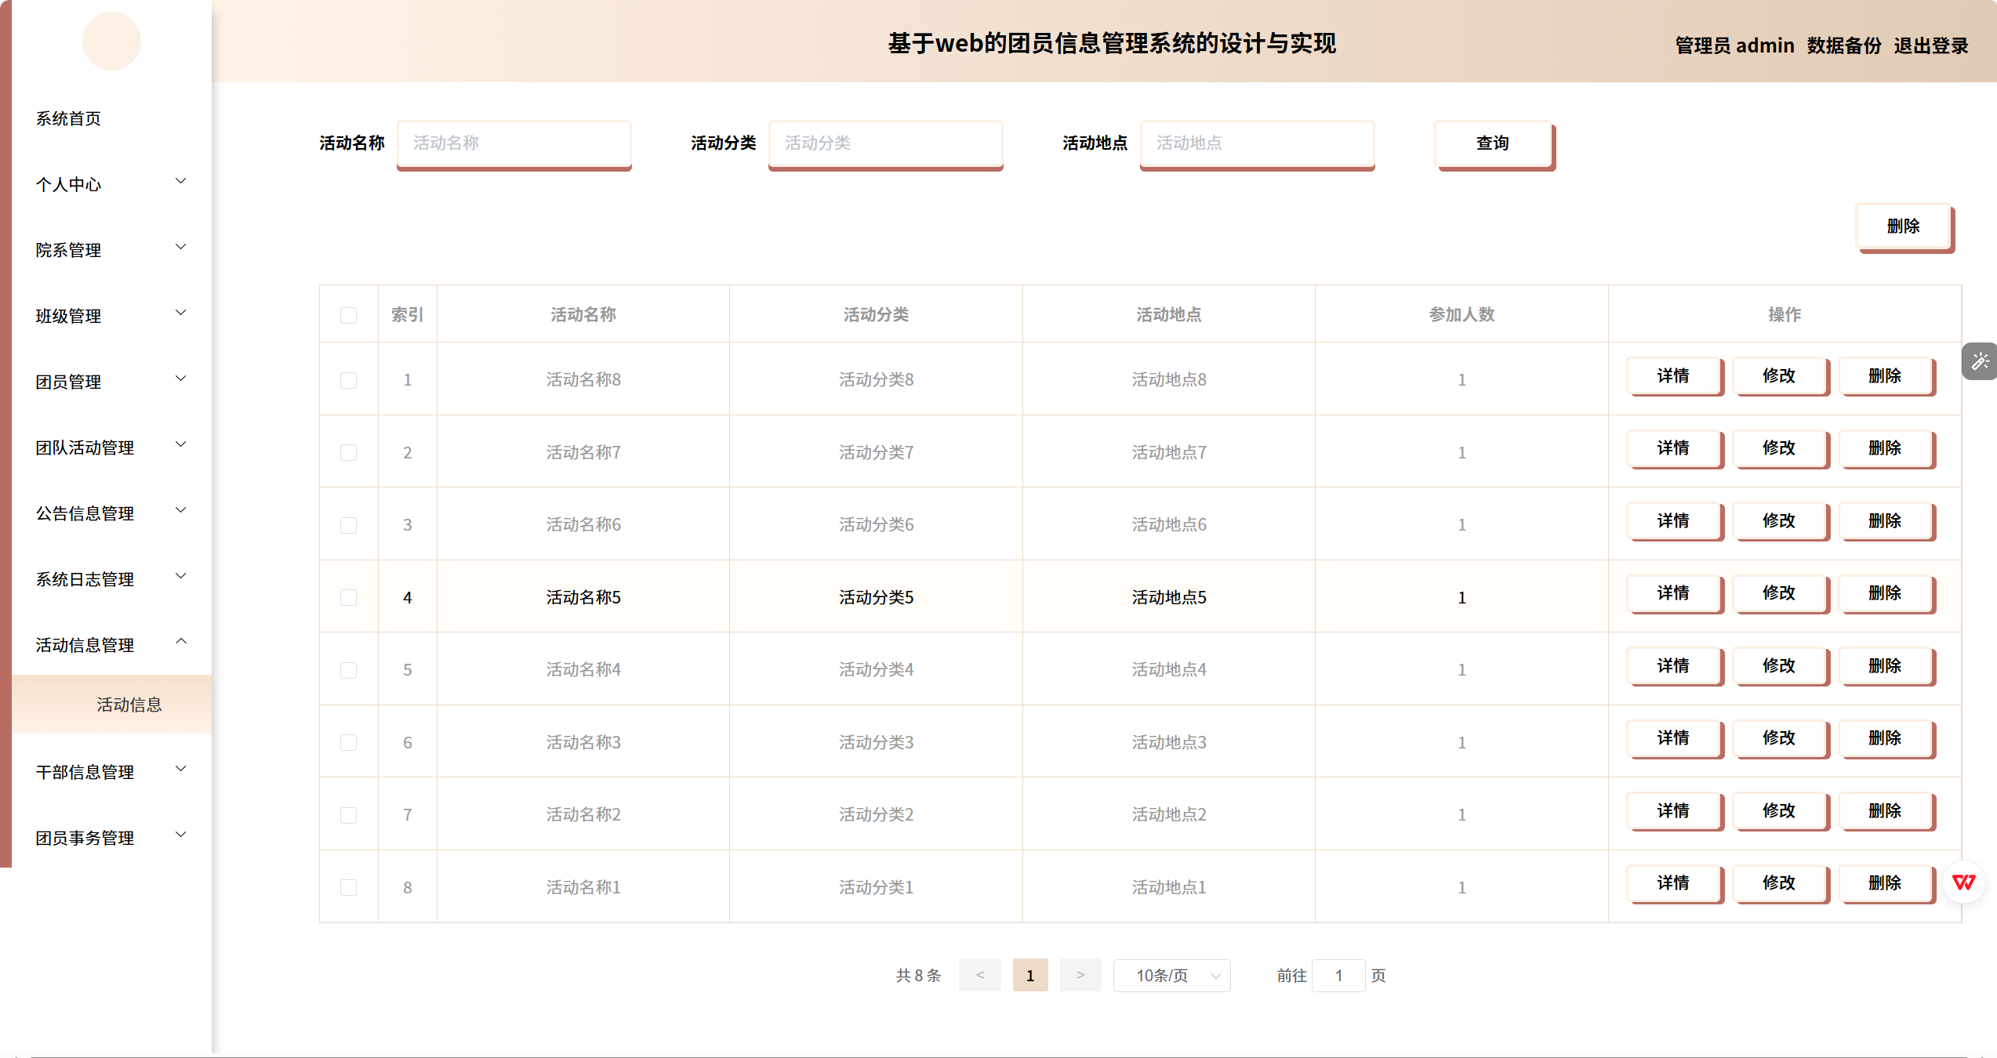Open 详情 for 活动名称7 row
The height and width of the screenshot is (1058, 1997).
click(x=1673, y=448)
